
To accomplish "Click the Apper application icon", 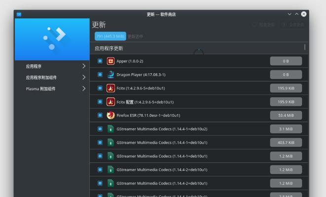I will [x=111, y=61].
